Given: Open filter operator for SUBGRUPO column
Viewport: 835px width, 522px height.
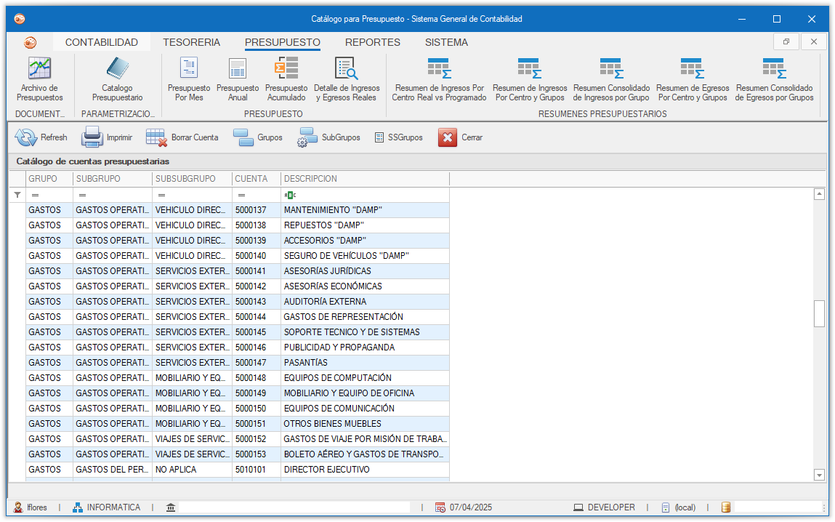Looking at the screenshot, I should coord(83,195).
